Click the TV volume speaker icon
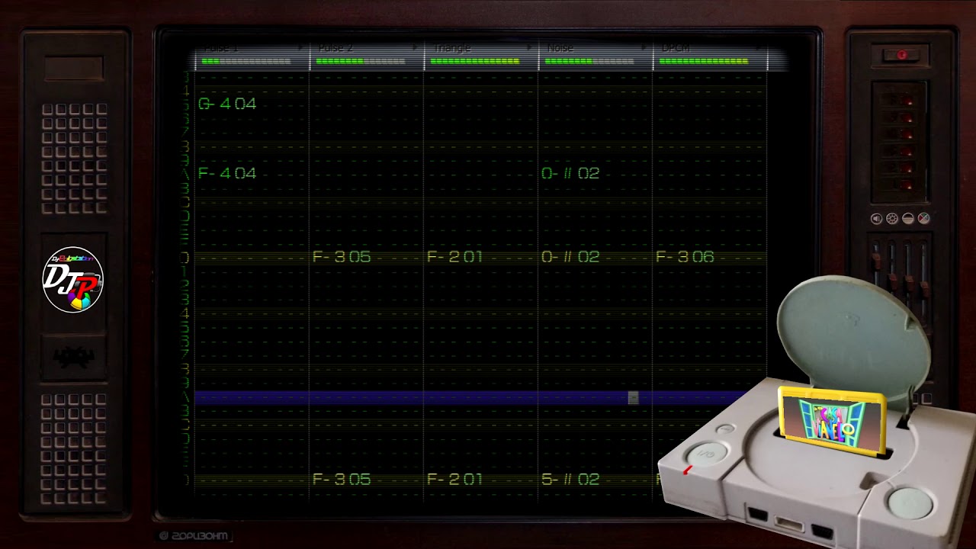The image size is (976, 549). 876,219
